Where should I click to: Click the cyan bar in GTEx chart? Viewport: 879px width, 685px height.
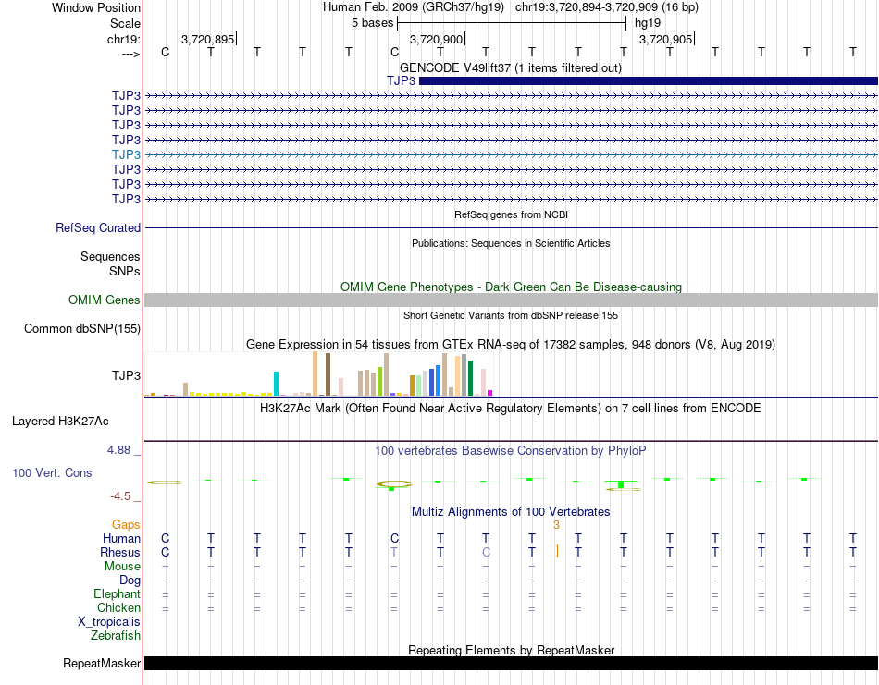(x=276, y=384)
